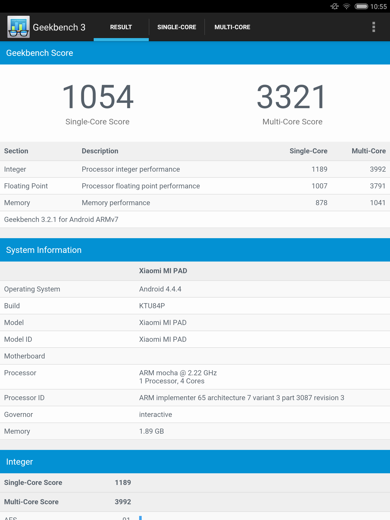The image size is (390, 520).
Task: Tap the interactive governor value
Action: [x=156, y=414]
